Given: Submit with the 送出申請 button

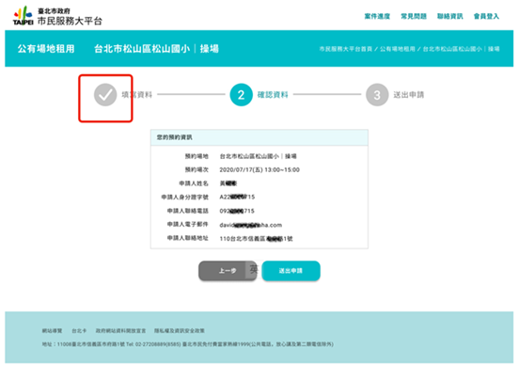Looking at the screenshot, I should pyautogui.click(x=291, y=271).
